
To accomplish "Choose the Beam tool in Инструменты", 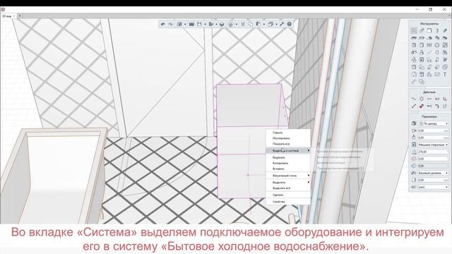I will tap(445, 30).
